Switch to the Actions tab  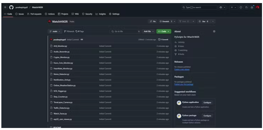(49, 14)
